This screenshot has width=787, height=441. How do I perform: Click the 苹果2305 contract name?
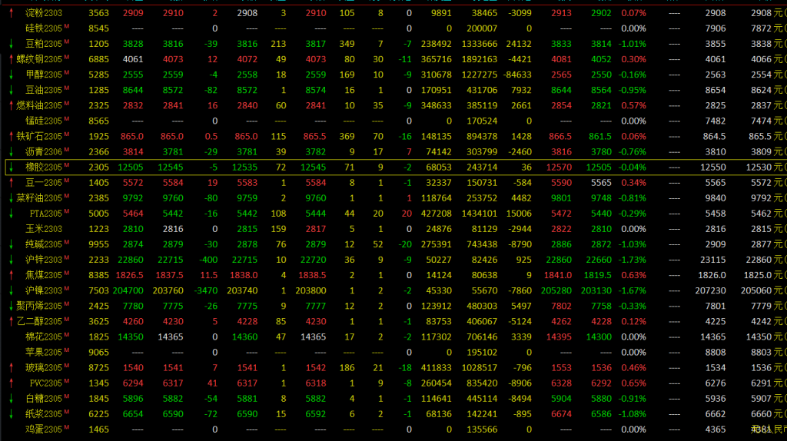[43, 353]
